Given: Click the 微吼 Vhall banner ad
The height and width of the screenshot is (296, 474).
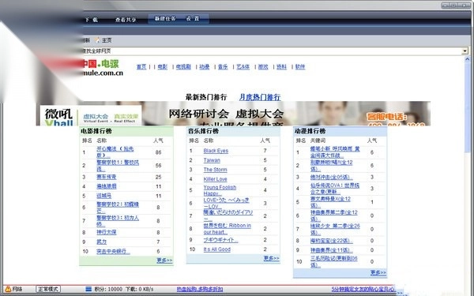Looking at the screenshot, I should coord(233,114).
